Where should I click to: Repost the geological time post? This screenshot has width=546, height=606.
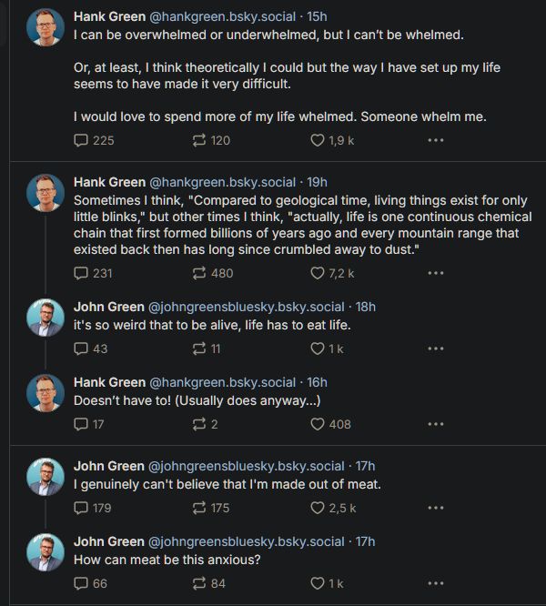click(199, 273)
